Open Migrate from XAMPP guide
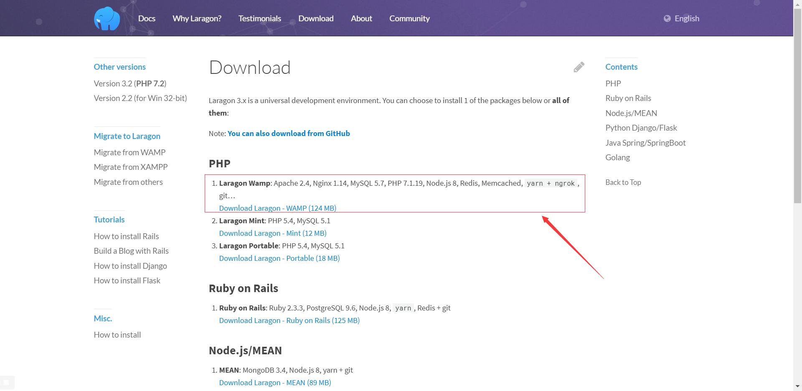The width and height of the screenshot is (802, 391). [131, 167]
